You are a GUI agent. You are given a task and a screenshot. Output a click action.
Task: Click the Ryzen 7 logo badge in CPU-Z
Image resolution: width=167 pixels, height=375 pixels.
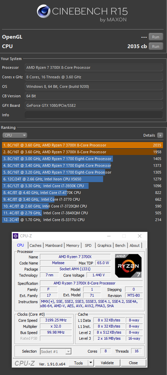(128, 266)
